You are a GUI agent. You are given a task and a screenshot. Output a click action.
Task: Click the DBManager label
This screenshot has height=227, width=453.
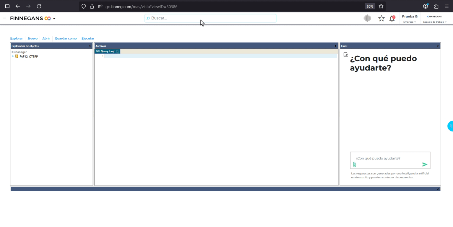19,52
